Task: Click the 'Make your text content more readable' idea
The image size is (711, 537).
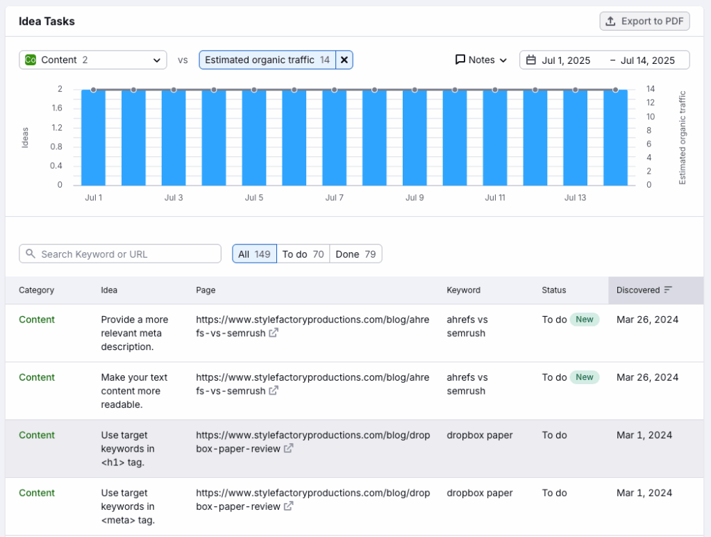Action: [134, 390]
